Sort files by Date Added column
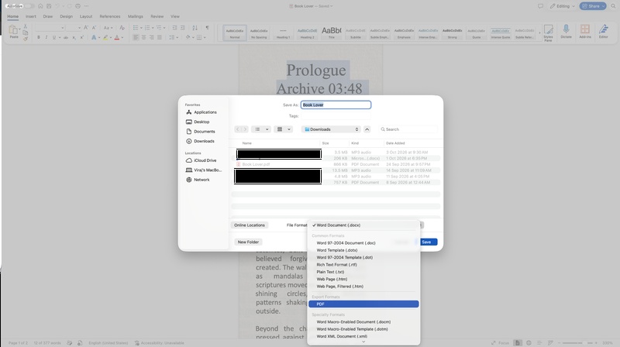The height and width of the screenshot is (347, 620). (x=395, y=143)
